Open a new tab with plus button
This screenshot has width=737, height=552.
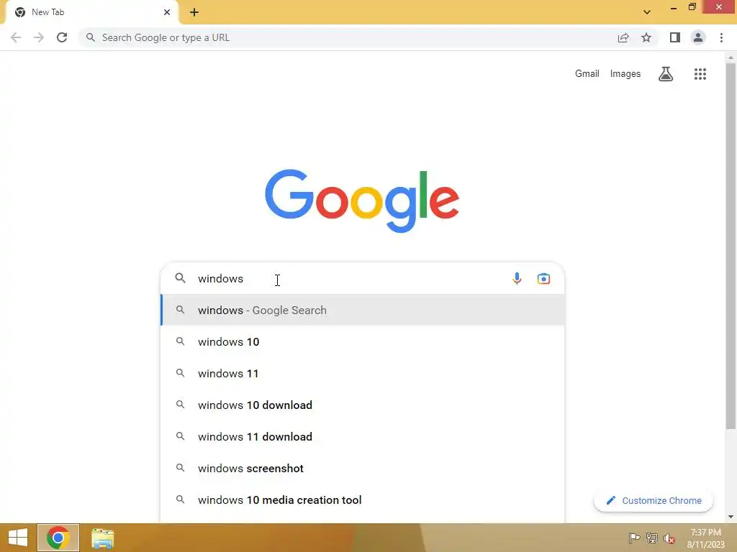[194, 12]
